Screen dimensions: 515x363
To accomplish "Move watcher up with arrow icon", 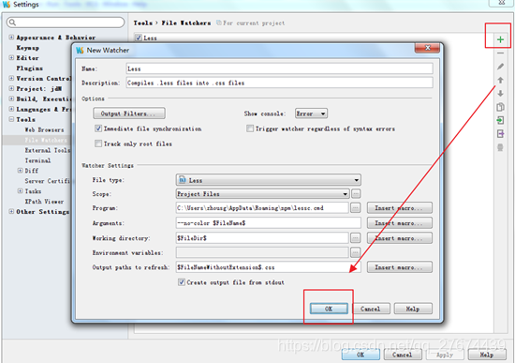I will tap(500, 80).
